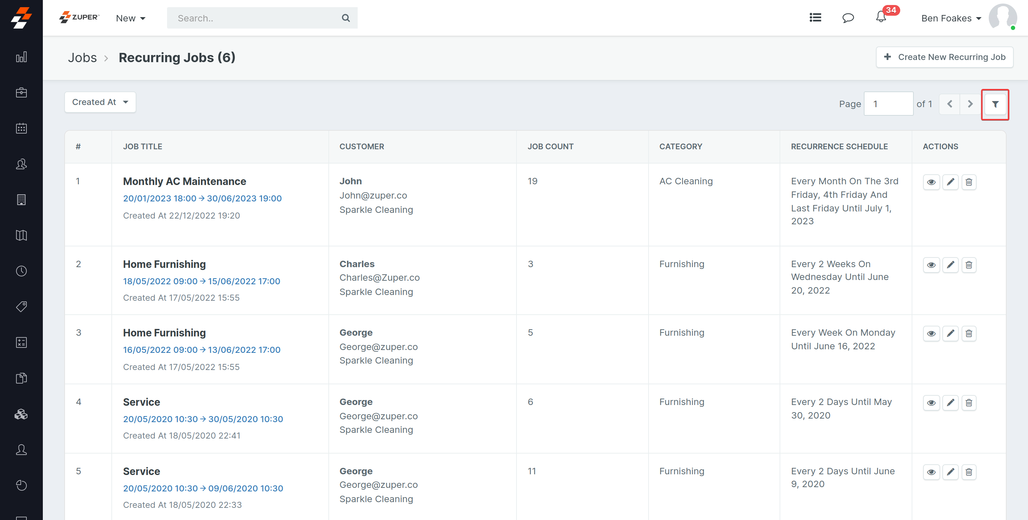This screenshot has width=1028, height=520.
Task: Open Monthly AC Maintenance date range link
Action: point(202,199)
